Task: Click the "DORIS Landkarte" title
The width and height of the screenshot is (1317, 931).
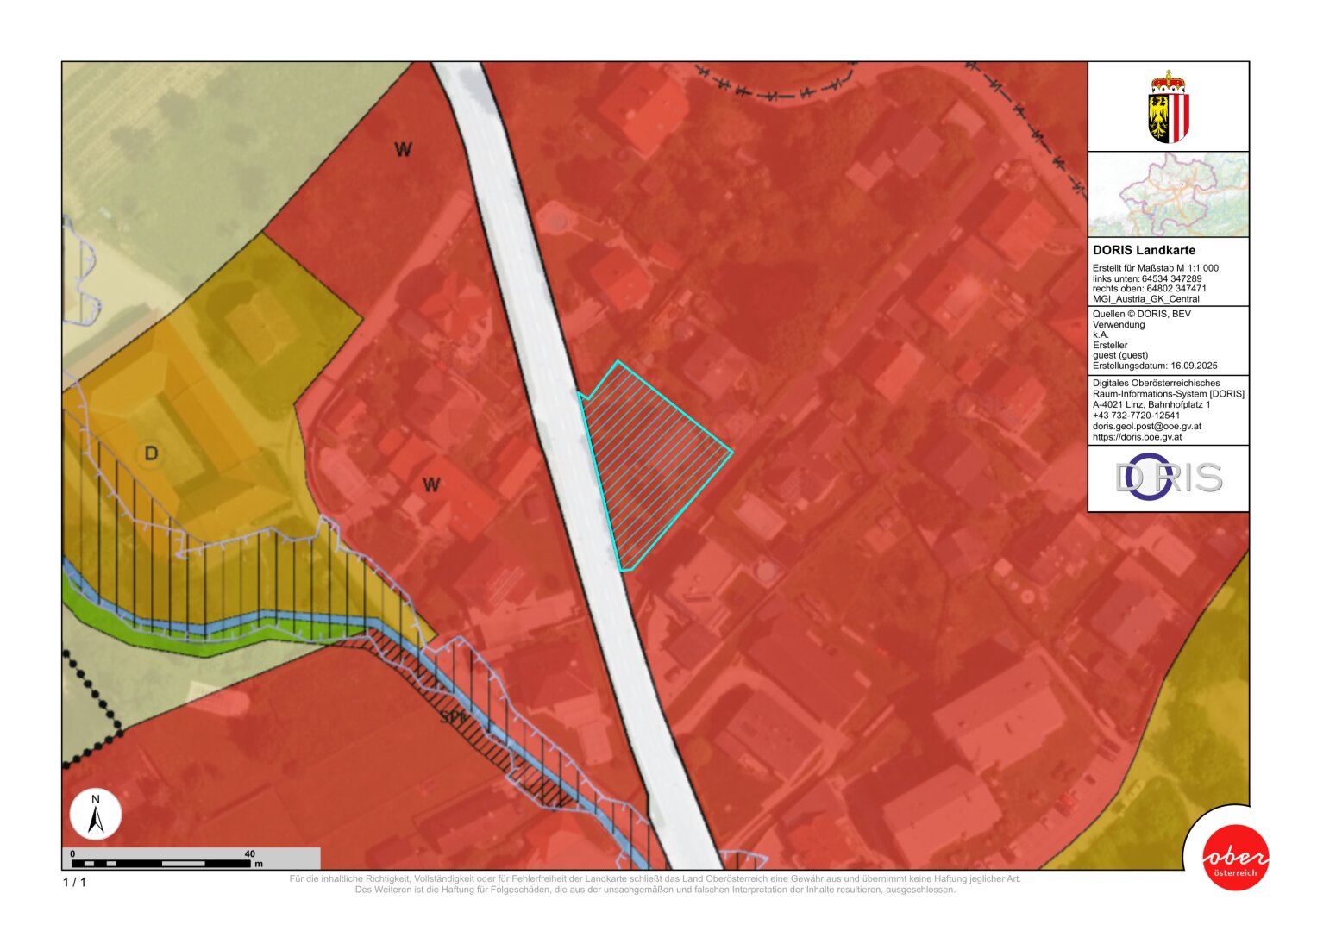Action: (x=1144, y=250)
